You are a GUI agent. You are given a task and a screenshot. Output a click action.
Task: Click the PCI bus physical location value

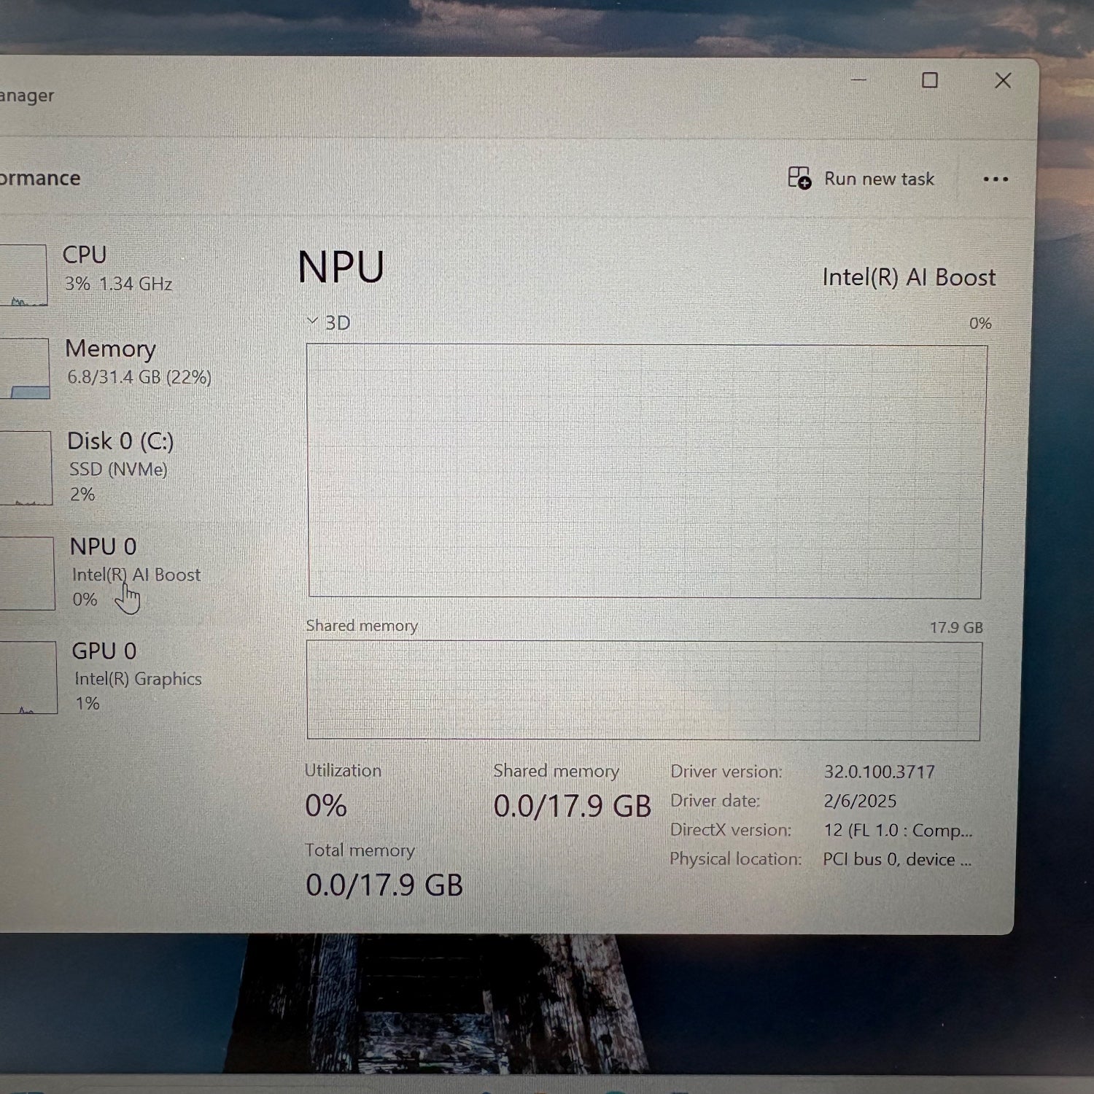[896, 860]
